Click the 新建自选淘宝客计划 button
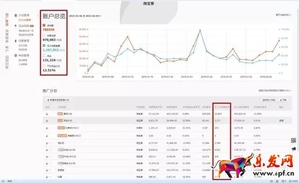Viewport: 299px width, 183px height. click(58, 100)
